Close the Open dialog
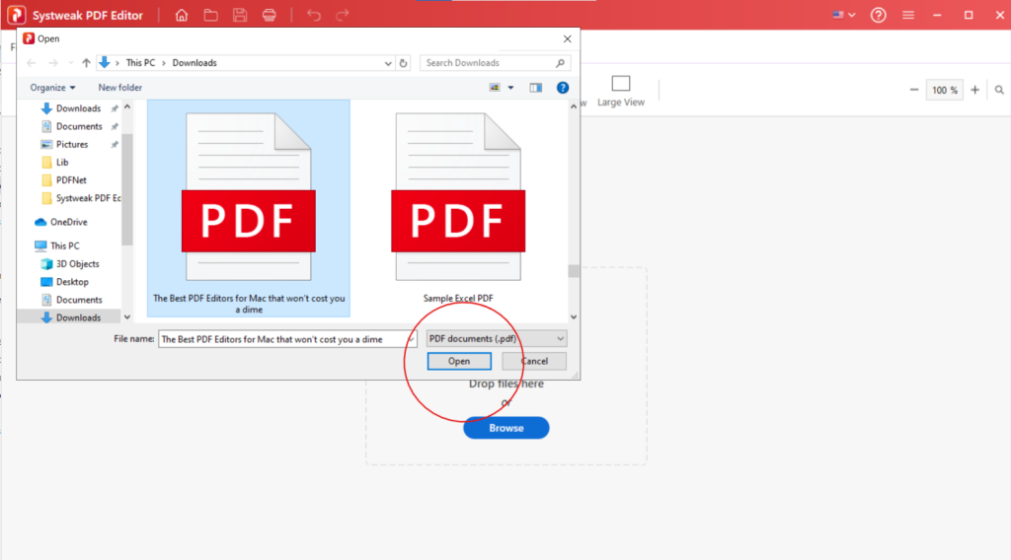The height and width of the screenshot is (560, 1011). tap(568, 38)
